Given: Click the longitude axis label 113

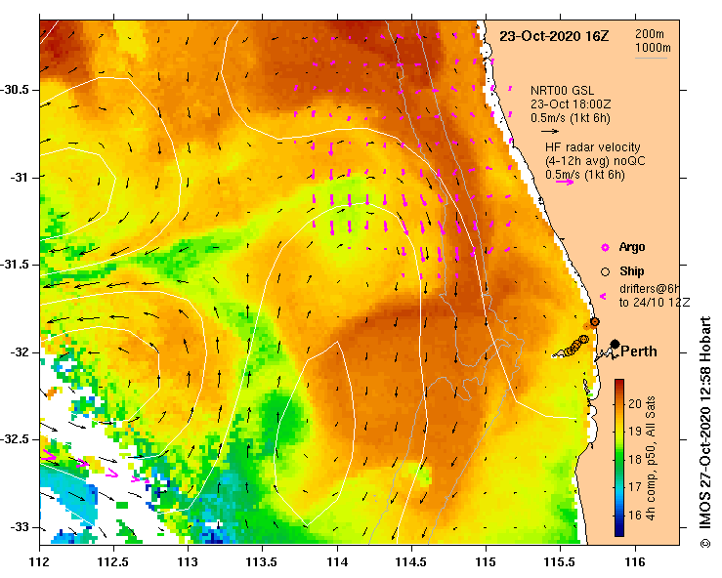Looking at the screenshot, I should tap(188, 562).
